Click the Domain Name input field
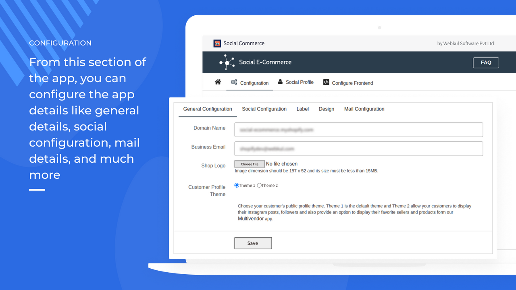Image resolution: width=516 pixels, height=290 pixels. (x=359, y=130)
